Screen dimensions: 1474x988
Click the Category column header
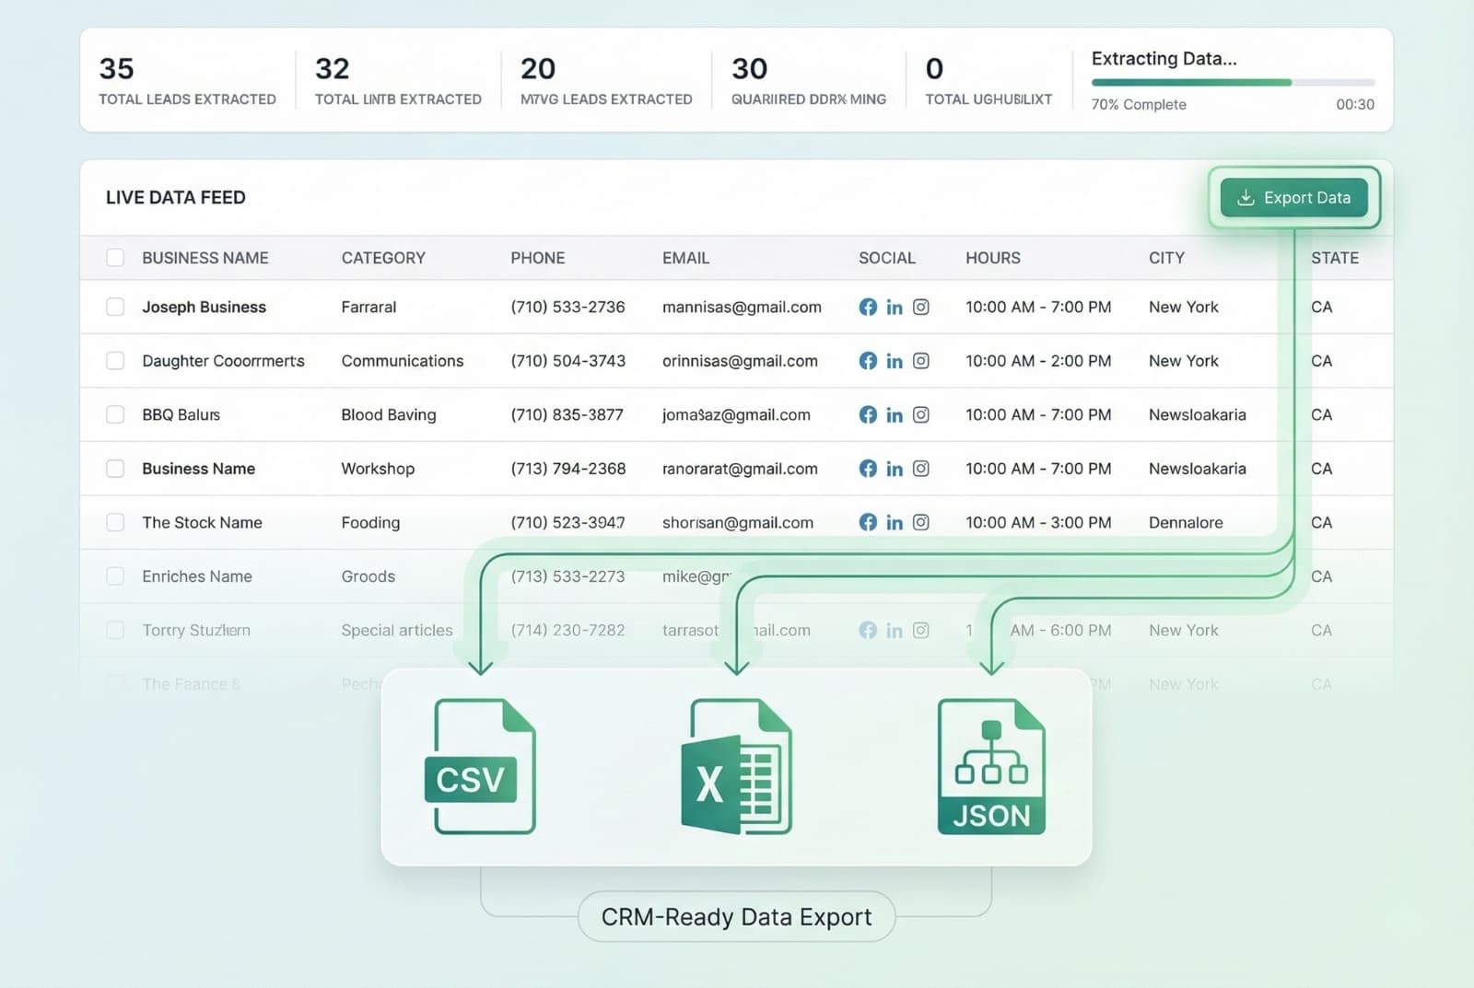383,258
